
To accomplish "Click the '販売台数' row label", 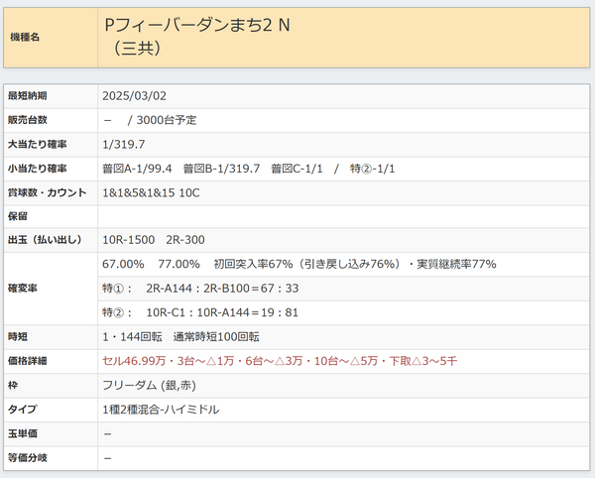I will (x=28, y=120).
